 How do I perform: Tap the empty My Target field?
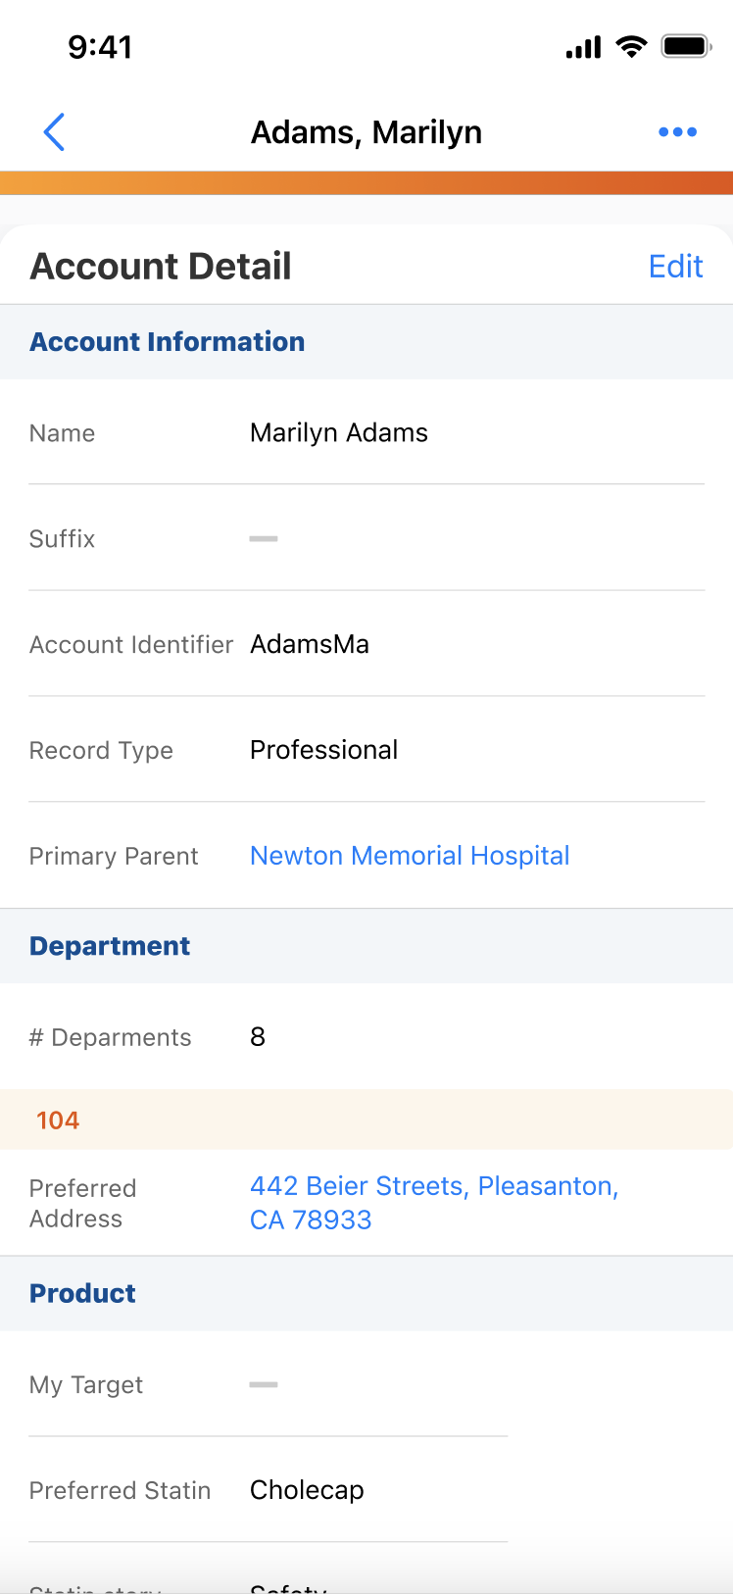pyautogui.click(x=264, y=1385)
